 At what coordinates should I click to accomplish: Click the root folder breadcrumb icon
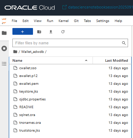(15, 52)
